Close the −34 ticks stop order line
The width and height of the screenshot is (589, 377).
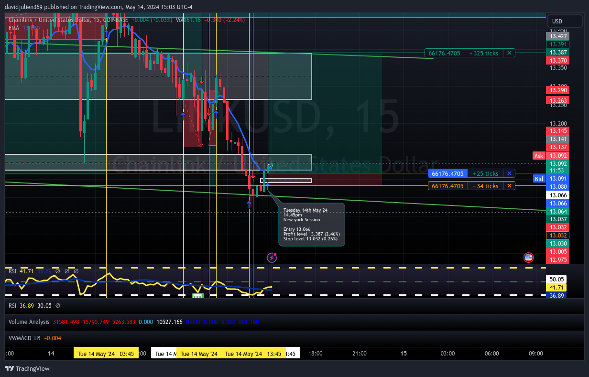[509, 186]
